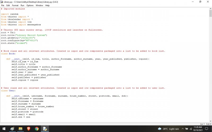This screenshot has height=132, width=212.
Task: Click 'self.street = street' line
Action: click(x=25, y=109)
